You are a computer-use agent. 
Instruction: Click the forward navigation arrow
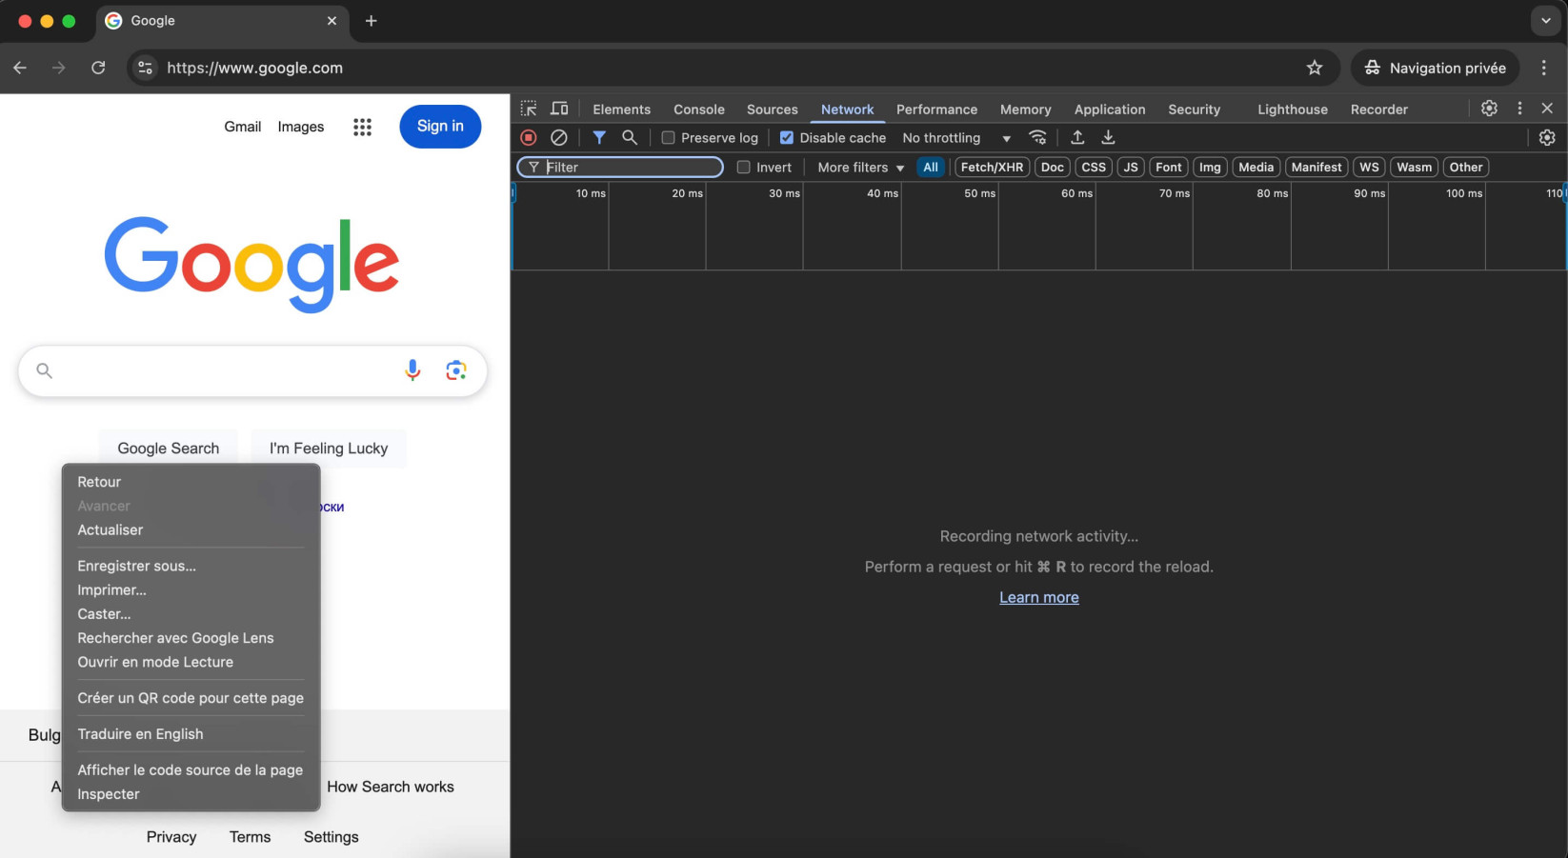(x=59, y=68)
